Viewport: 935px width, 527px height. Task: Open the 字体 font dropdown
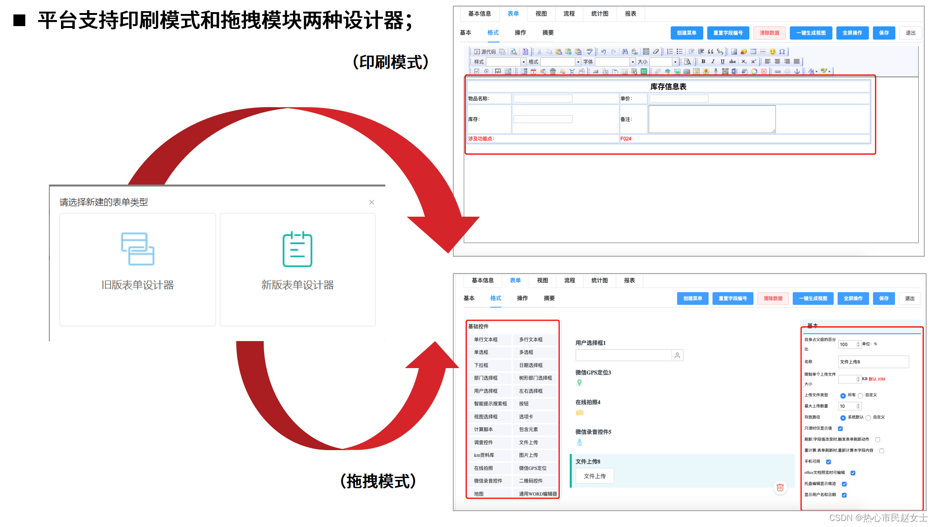(x=632, y=62)
